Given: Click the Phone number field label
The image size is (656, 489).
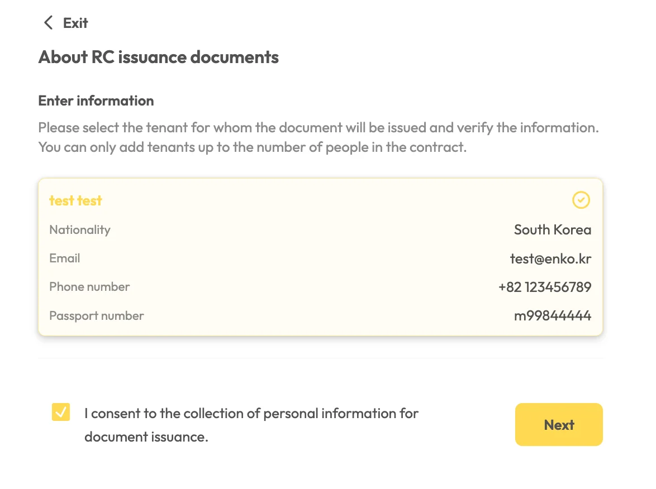Looking at the screenshot, I should (x=89, y=287).
